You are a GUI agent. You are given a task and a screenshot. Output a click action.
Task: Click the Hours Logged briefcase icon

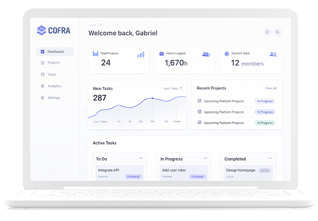[161, 53]
